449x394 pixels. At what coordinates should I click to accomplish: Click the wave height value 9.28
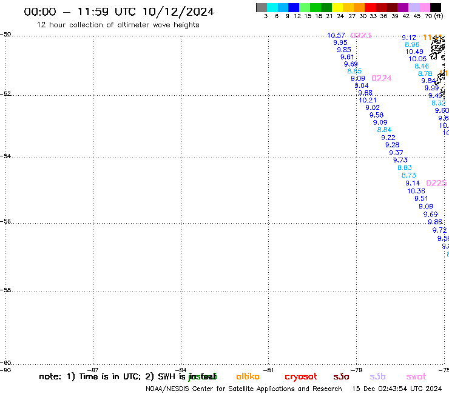392,145
